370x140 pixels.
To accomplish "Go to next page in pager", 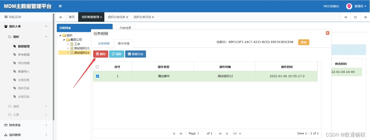I will click(220, 134).
